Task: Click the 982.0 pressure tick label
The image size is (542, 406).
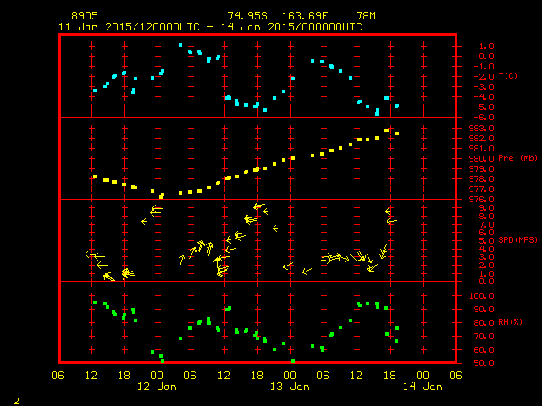Action: coord(481,139)
